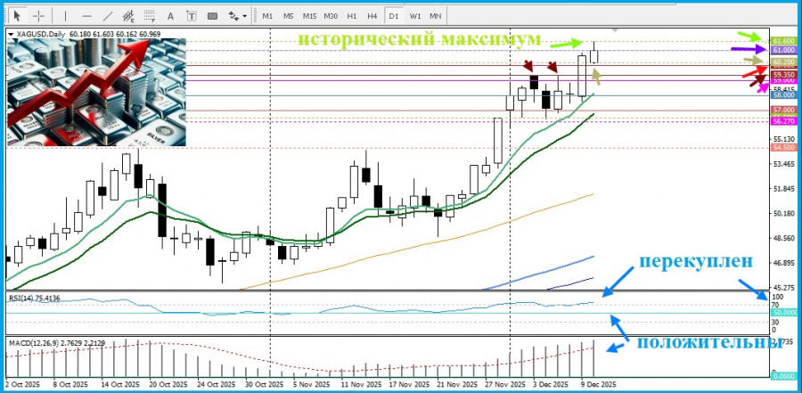Click the triangle beside XAGUSD,Daily
Screen dimensions: 802x393
click(12, 34)
